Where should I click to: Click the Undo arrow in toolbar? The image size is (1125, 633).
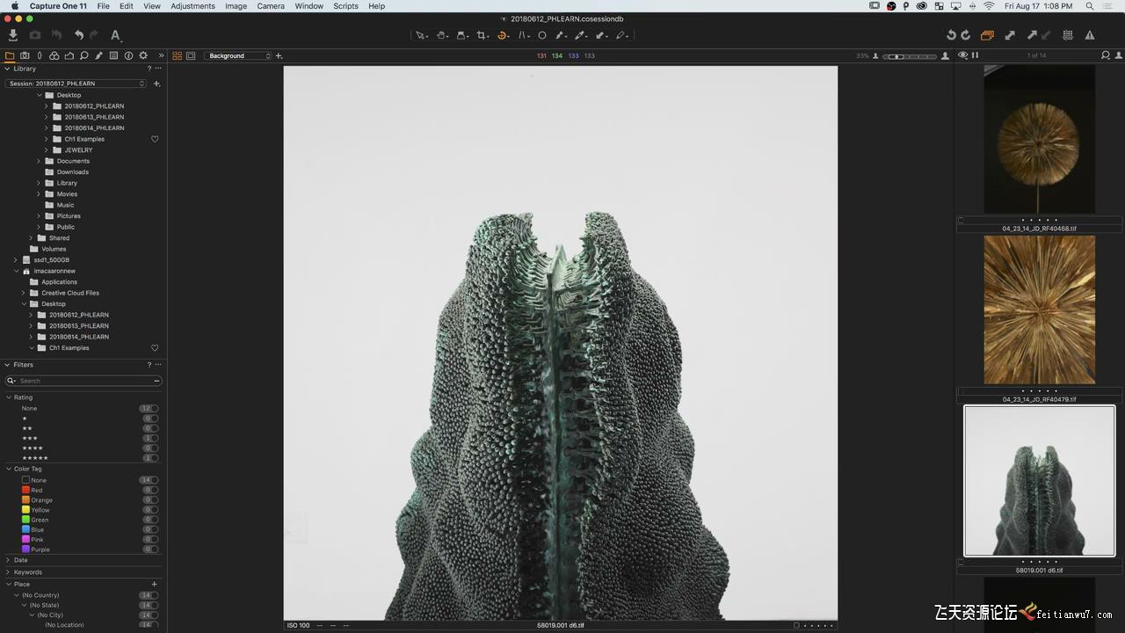79,35
